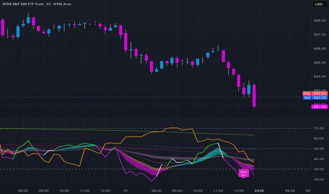This screenshot has height=194, width=329.
Task: Click the 681.84 last price label
Action: pos(319,107)
